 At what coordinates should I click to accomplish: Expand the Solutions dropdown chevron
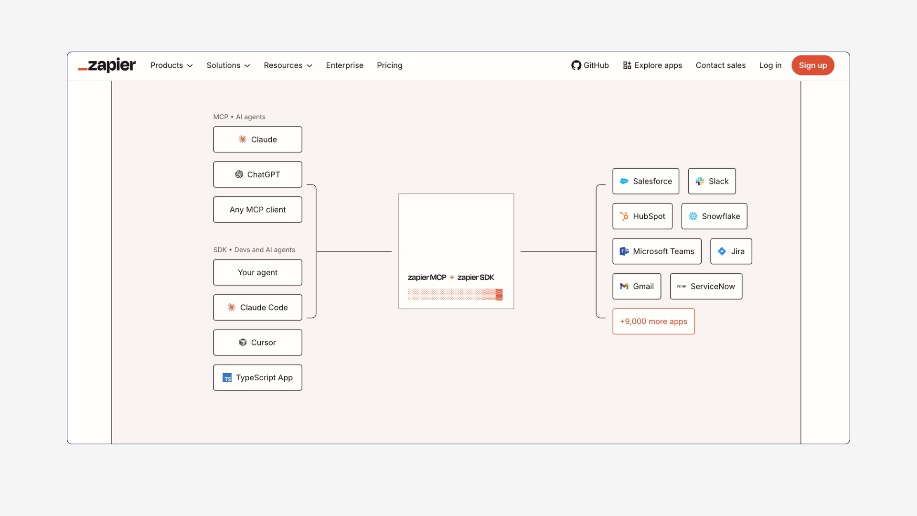[247, 66]
